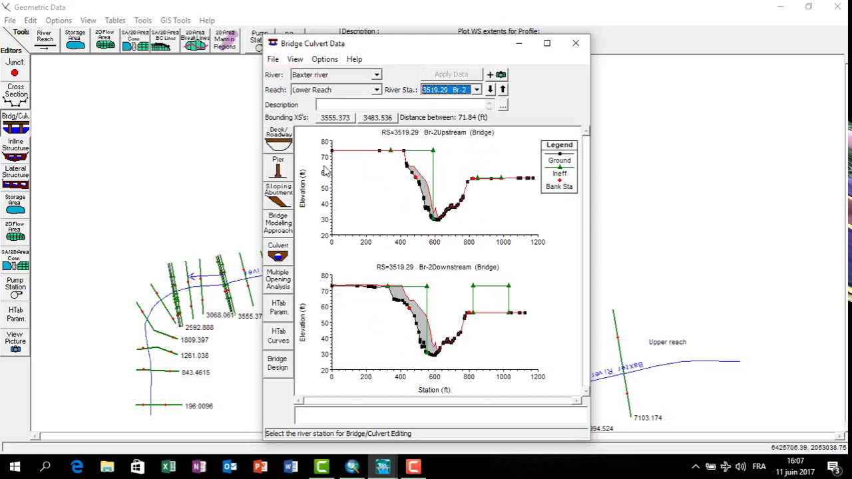Click the add and photograph bridge picture icon

pyautogui.click(x=496, y=75)
